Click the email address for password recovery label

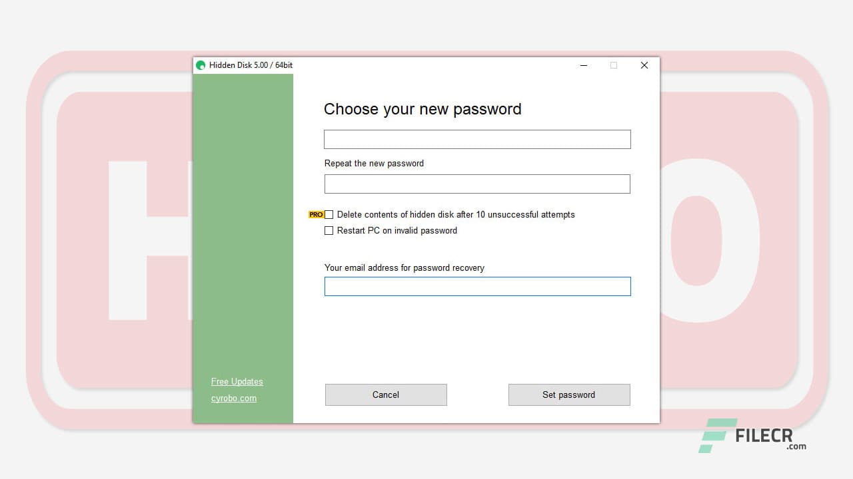coord(404,268)
